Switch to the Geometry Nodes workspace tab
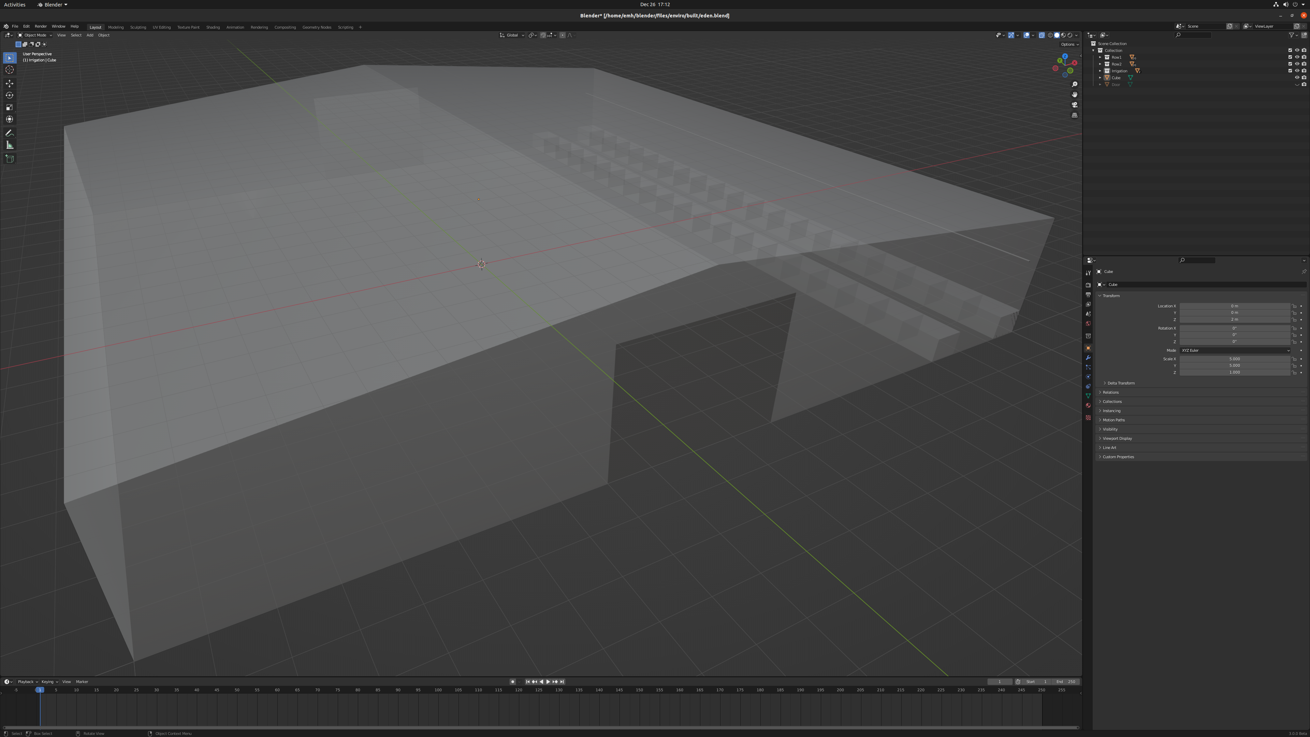Viewport: 1310px width, 737px height. pos(317,27)
